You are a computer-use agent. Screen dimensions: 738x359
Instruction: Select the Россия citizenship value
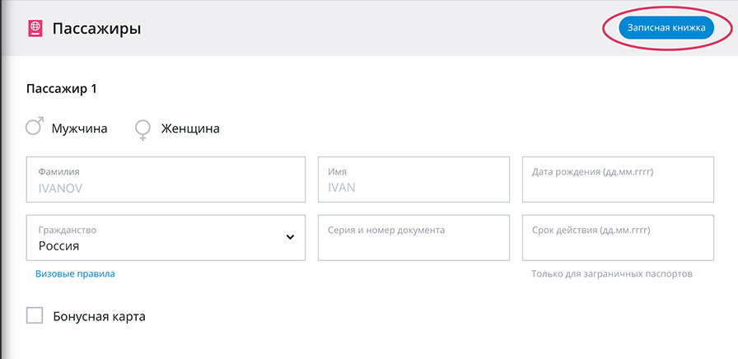point(58,246)
